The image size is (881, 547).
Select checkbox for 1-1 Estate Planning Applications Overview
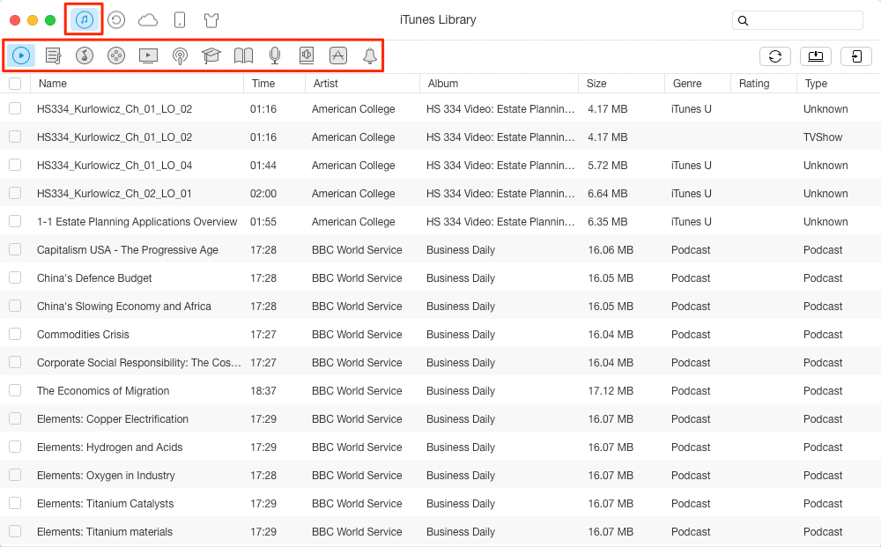15,221
